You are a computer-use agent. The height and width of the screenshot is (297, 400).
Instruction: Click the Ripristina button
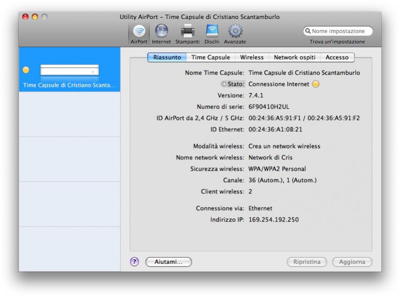(307, 262)
